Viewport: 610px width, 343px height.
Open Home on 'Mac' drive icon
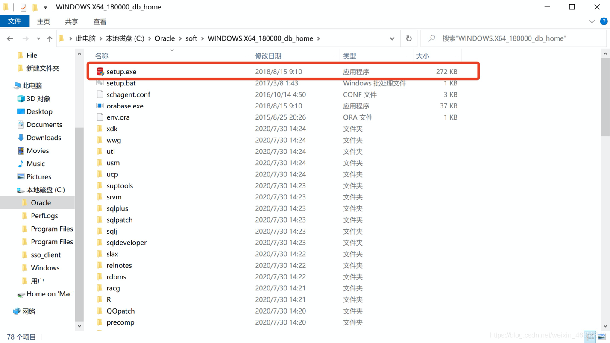[21, 294]
